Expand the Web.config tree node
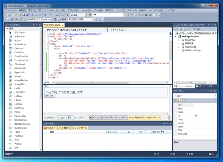Screen dimensions: 223x162 179,47
